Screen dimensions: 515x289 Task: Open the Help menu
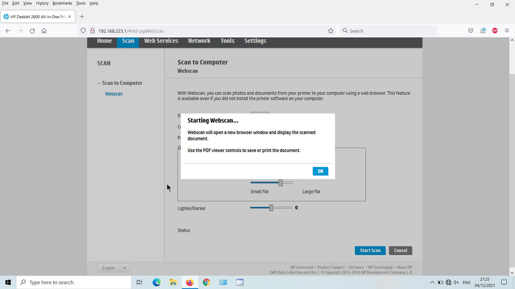pos(94,3)
